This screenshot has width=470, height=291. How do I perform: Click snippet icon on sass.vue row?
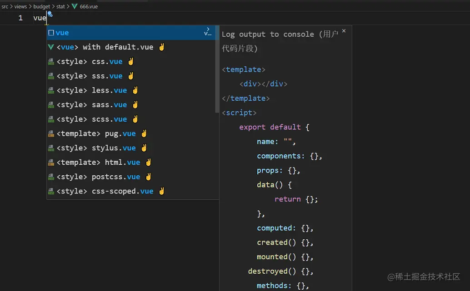[x=51, y=105]
